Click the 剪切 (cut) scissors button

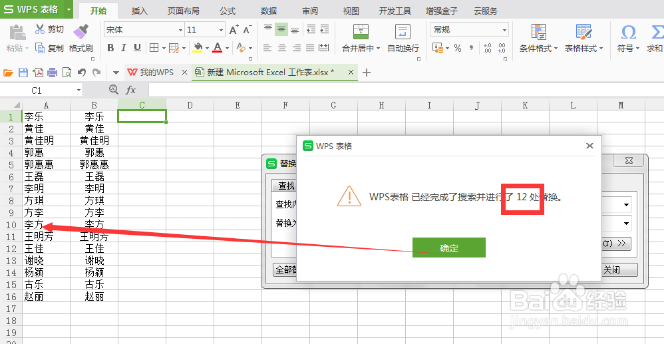coord(49,29)
